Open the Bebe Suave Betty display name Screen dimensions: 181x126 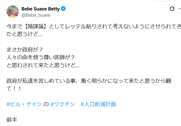click(x=41, y=9)
